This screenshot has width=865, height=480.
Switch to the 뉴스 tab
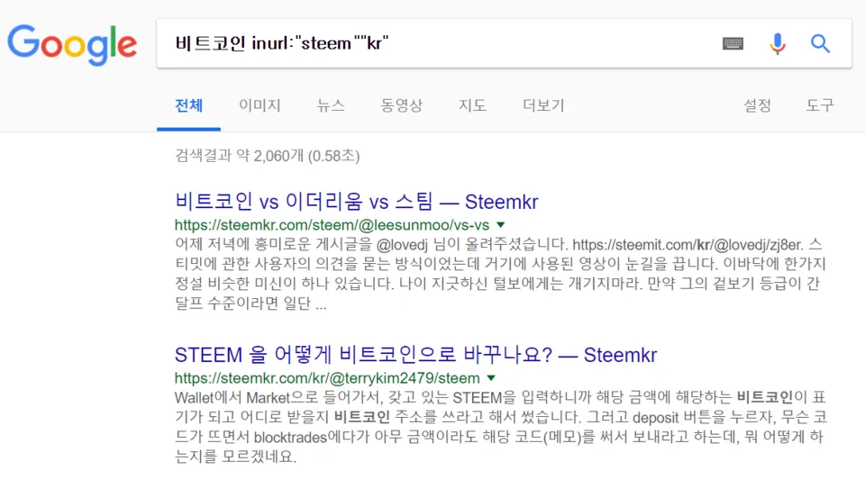click(331, 105)
